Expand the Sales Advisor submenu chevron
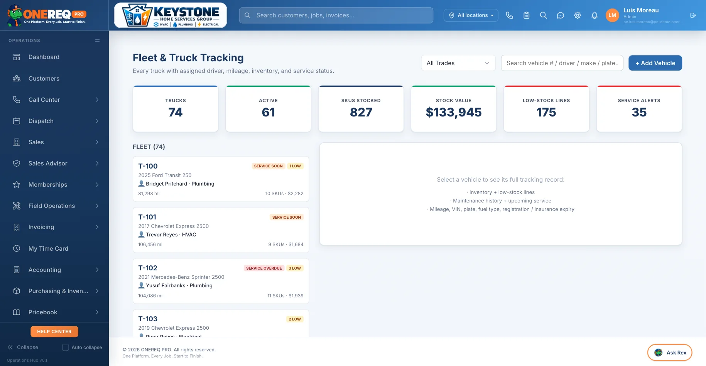706x366 pixels. tap(97, 163)
